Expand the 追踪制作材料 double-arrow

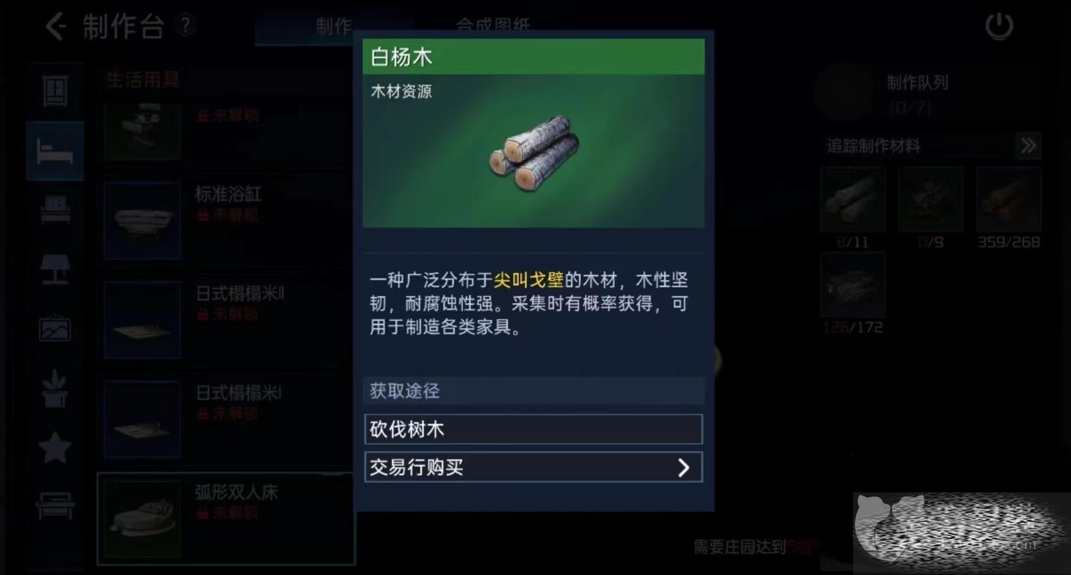point(1028,146)
